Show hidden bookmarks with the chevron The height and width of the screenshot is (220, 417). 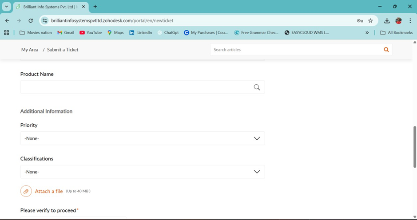coord(367,32)
